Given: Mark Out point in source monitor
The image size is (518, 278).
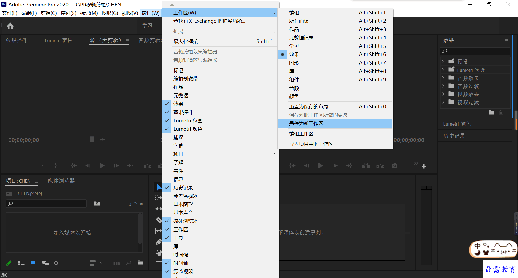Looking at the screenshot, I should (56, 166).
